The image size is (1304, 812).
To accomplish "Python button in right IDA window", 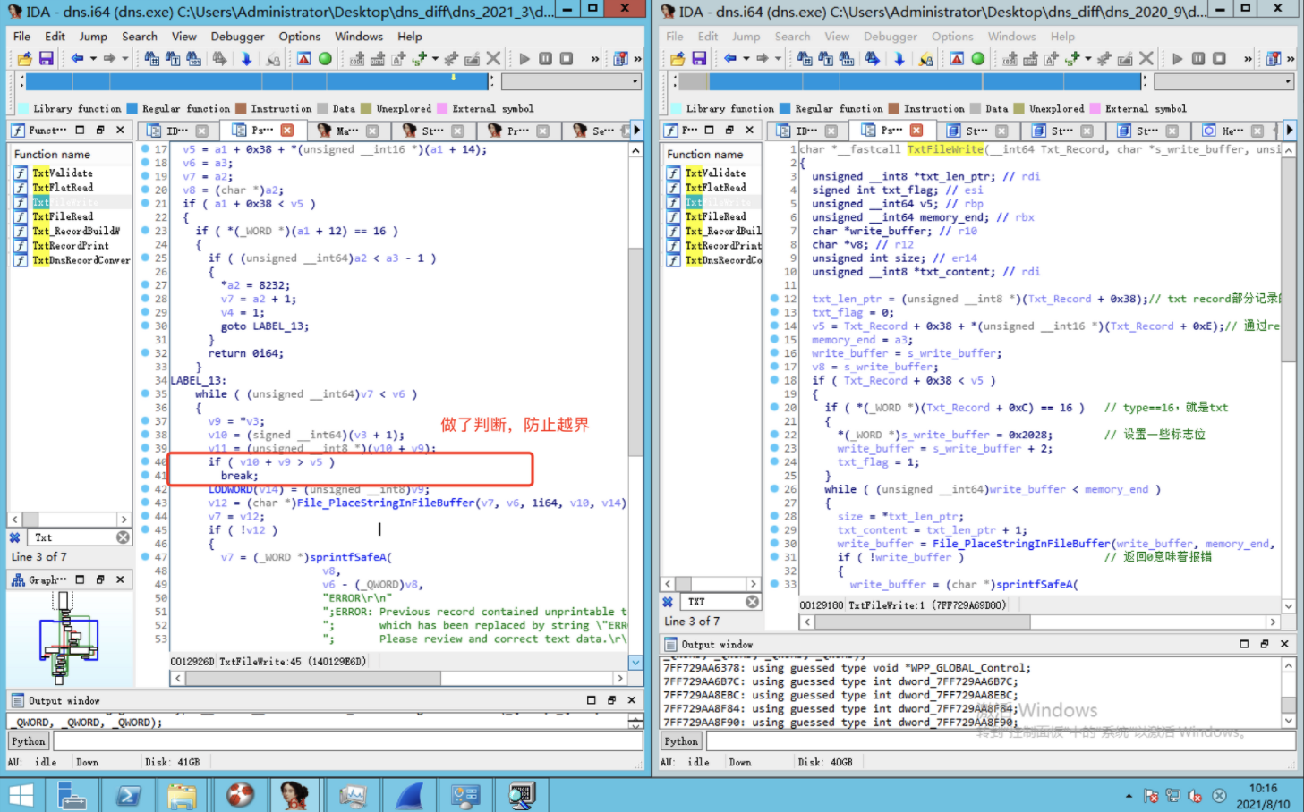I will (681, 741).
